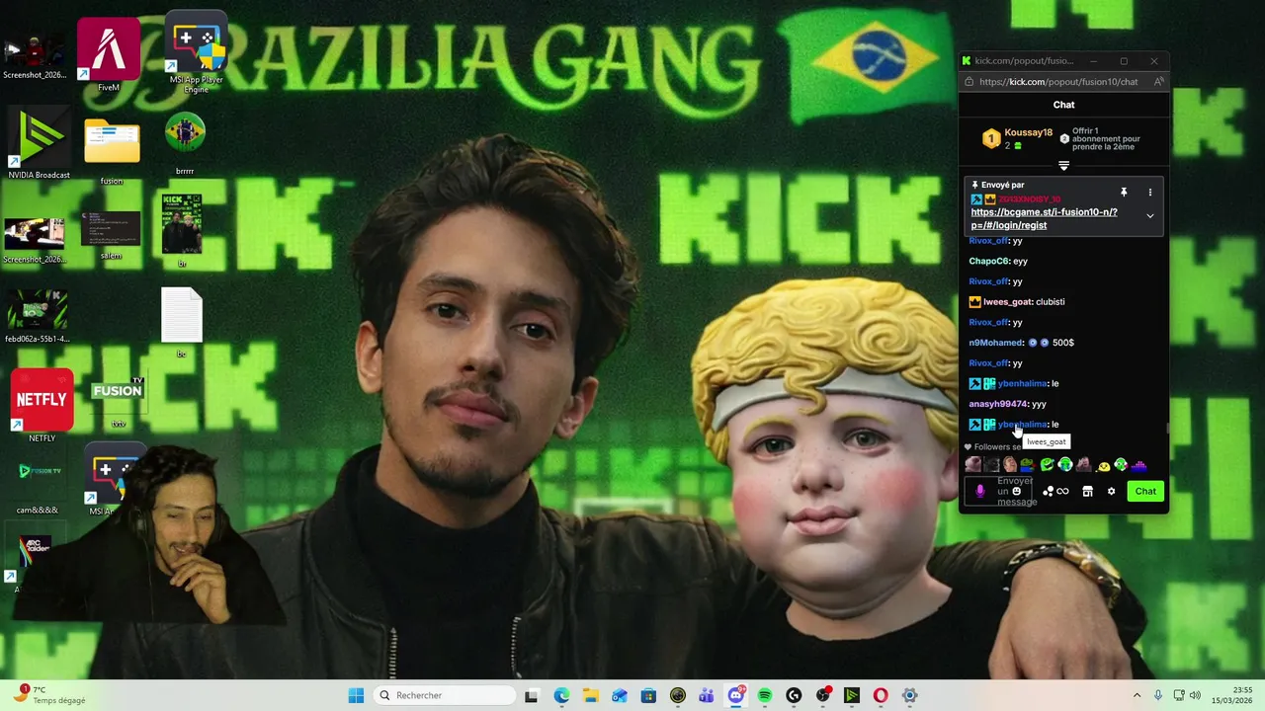Screen dimensions: 1265x711
Task: Select the salem desktop file thumbnail
Action: tap(111, 234)
